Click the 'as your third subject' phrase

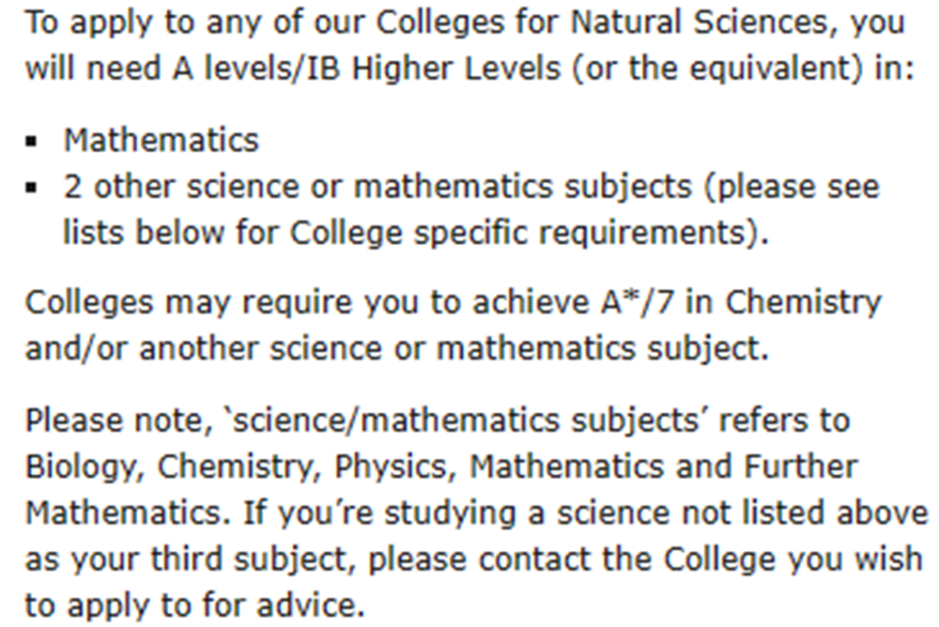(190, 560)
